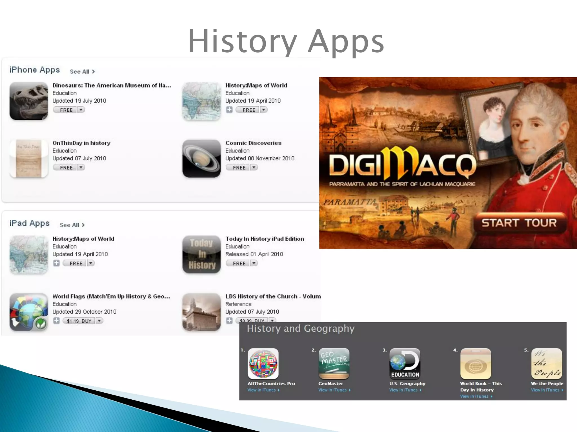The image size is (577, 432).
Task: Expand dropdown arrow next to Cosmic Discoveries FREE
Action: pos(254,167)
